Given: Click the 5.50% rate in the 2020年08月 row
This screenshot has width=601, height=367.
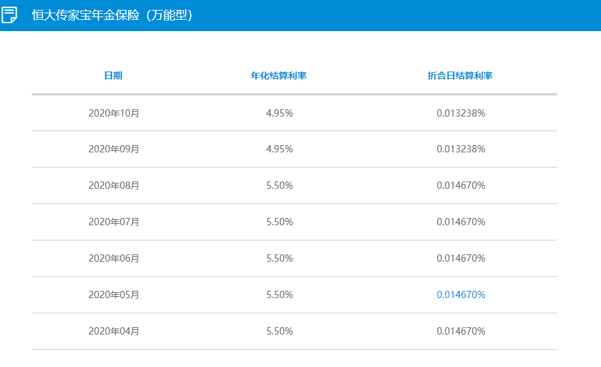Looking at the screenshot, I should (x=279, y=185).
